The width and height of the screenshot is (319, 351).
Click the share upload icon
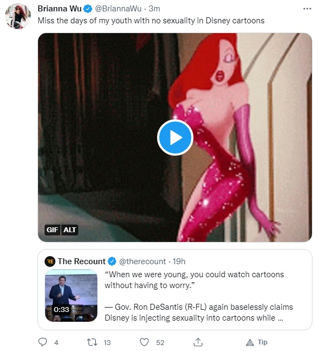point(198,342)
